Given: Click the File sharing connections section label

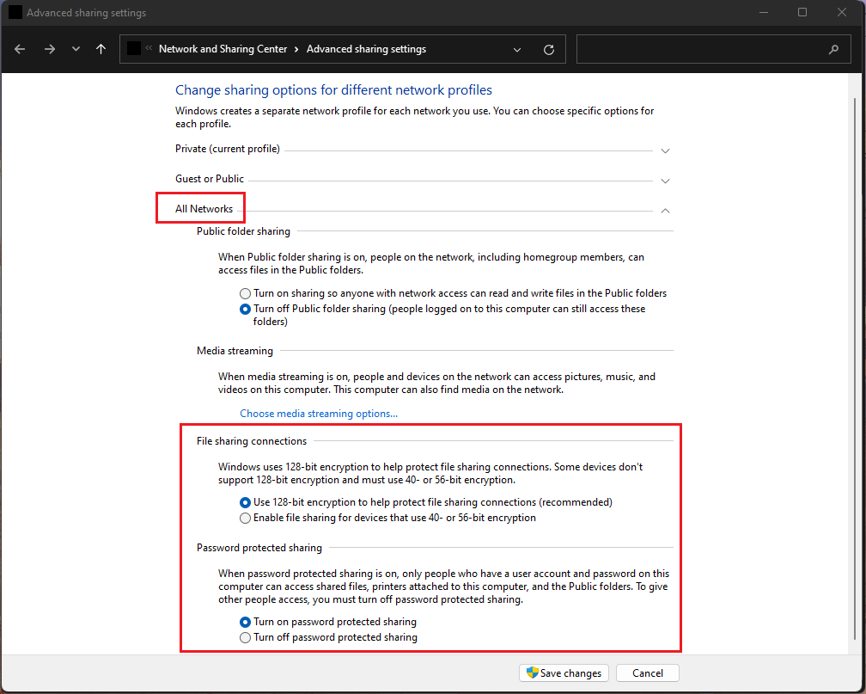Looking at the screenshot, I should click(251, 440).
